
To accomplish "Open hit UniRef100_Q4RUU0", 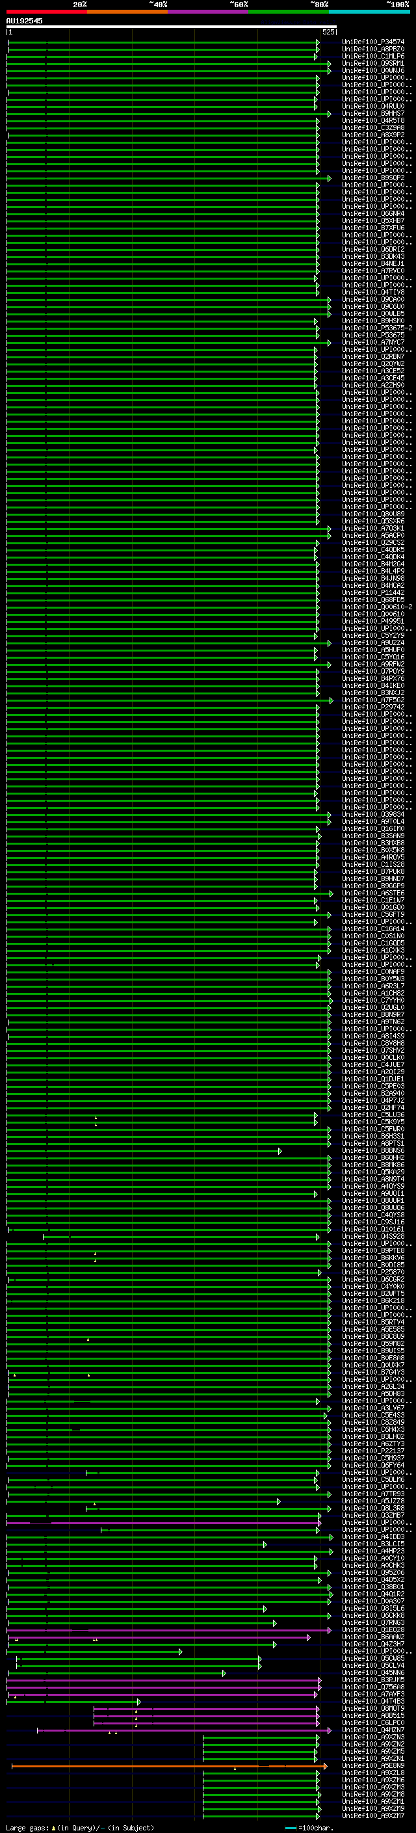I will [372, 106].
